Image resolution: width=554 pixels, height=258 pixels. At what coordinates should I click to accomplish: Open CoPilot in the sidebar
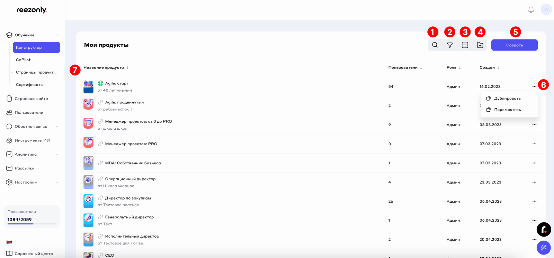coord(23,60)
